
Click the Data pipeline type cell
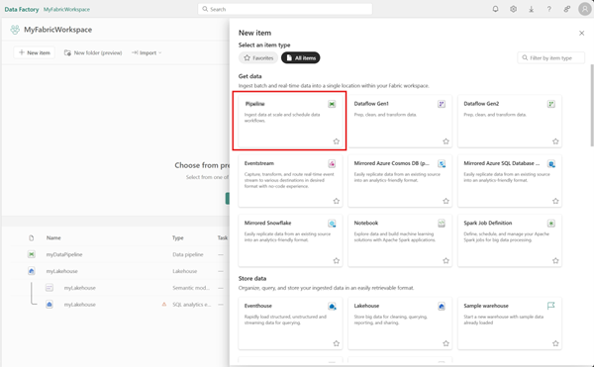point(188,254)
